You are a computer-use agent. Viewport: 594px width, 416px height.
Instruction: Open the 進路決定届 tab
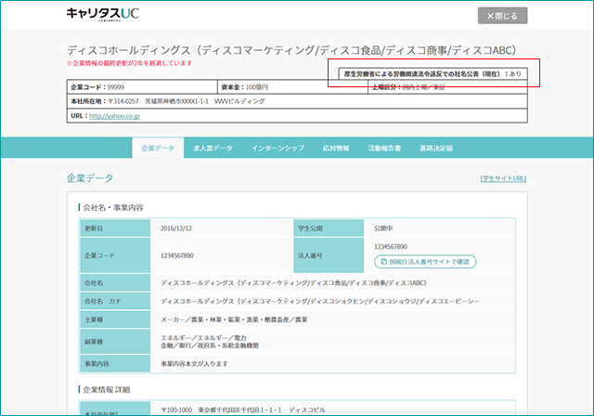pyautogui.click(x=436, y=149)
